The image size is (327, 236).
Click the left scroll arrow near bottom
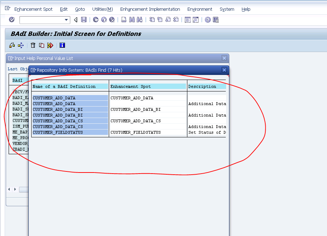click(x=9, y=189)
